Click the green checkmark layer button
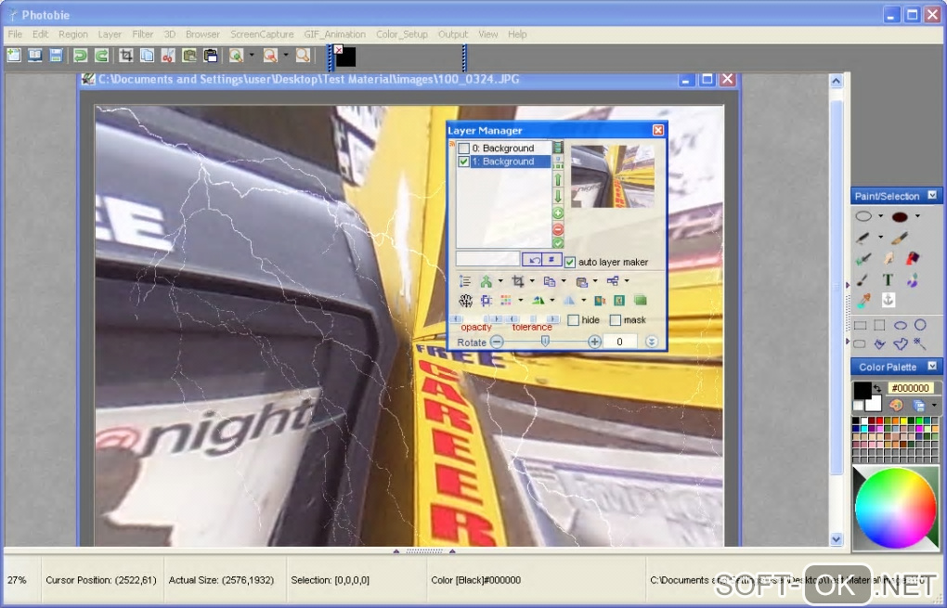Viewport: 947px width, 608px height. tap(558, 242)
